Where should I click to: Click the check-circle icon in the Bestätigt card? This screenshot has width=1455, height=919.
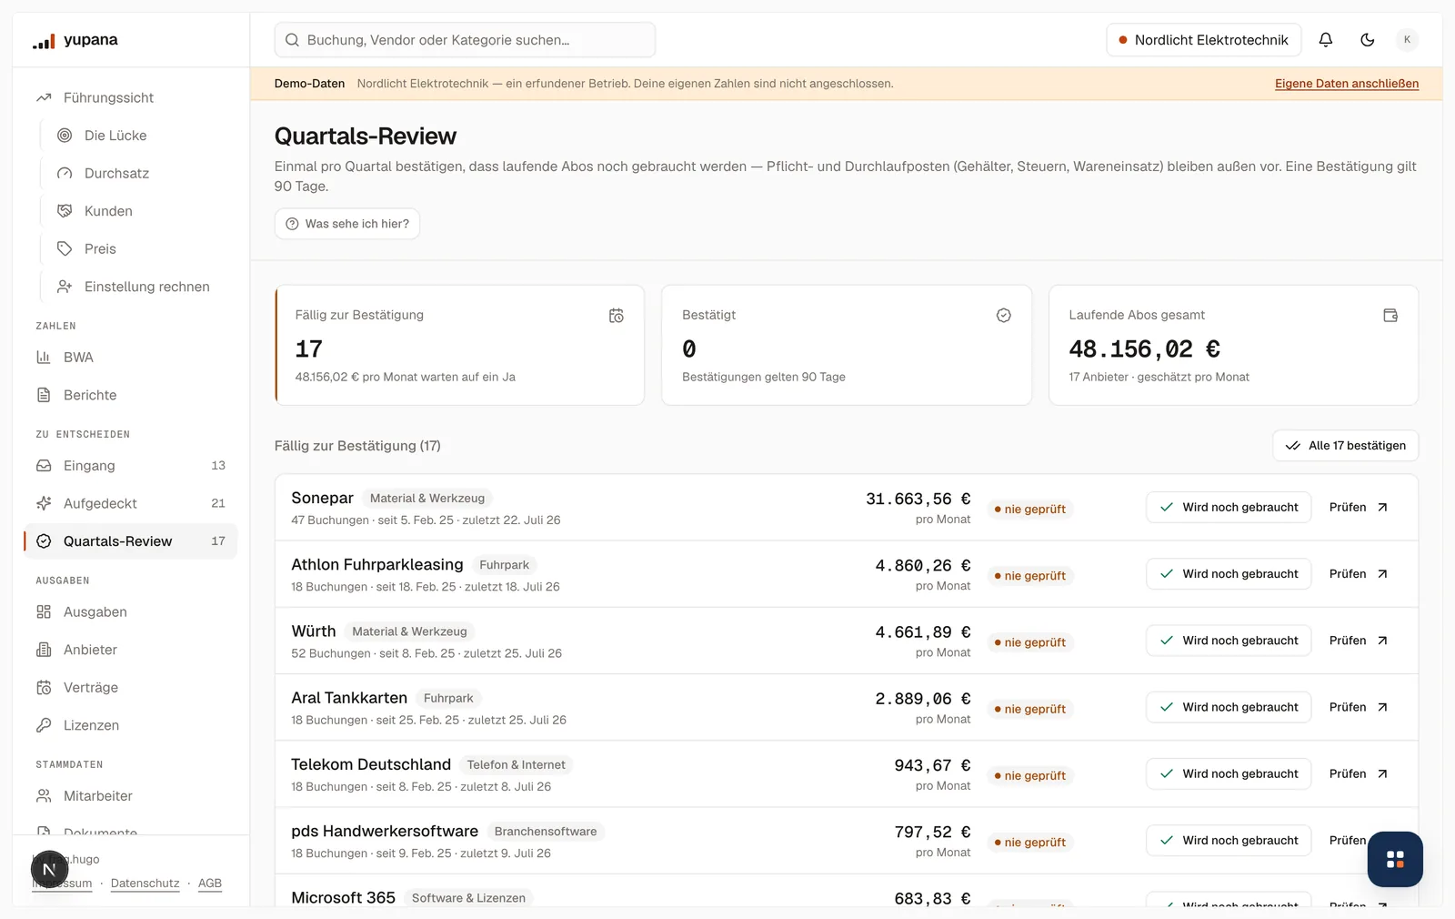click(1004, 316)
